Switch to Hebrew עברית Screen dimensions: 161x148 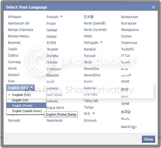(x=126, y=56)
